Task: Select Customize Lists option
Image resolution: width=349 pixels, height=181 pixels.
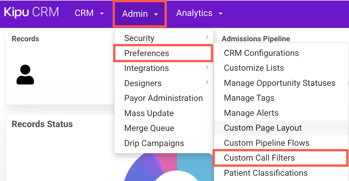Action: click(254, 68)
